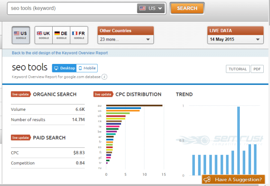Click the seo tools page title
This screenshot has width=270, height=186.
[x=30, y=67]
